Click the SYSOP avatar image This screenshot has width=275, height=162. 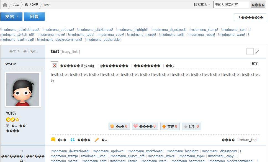(x=23, y=89)
